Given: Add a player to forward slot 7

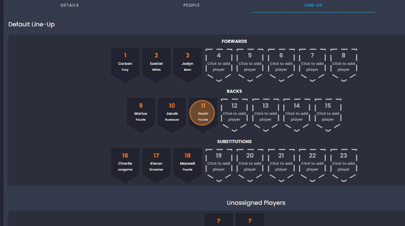Looking at the screenshot, I should [x=312, y=65].
